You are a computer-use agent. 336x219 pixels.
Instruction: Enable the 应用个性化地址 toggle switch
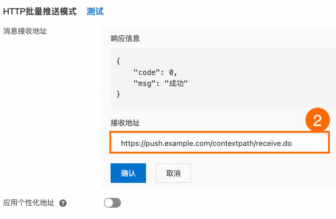(112, 203)
